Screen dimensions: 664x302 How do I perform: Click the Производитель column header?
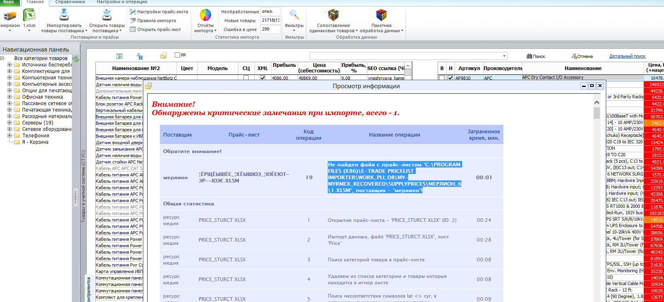click(503, 68)
